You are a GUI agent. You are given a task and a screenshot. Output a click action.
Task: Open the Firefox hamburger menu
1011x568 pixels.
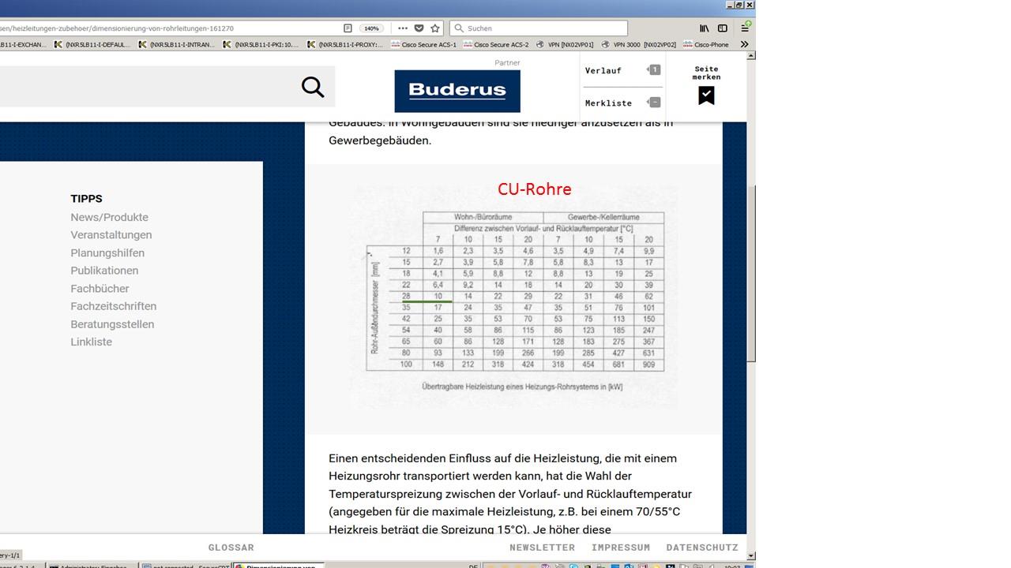pyautogui.click(x=744, y=28)
